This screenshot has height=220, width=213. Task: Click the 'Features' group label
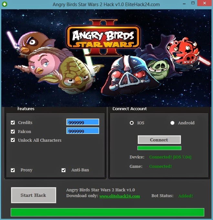(26, 109)
